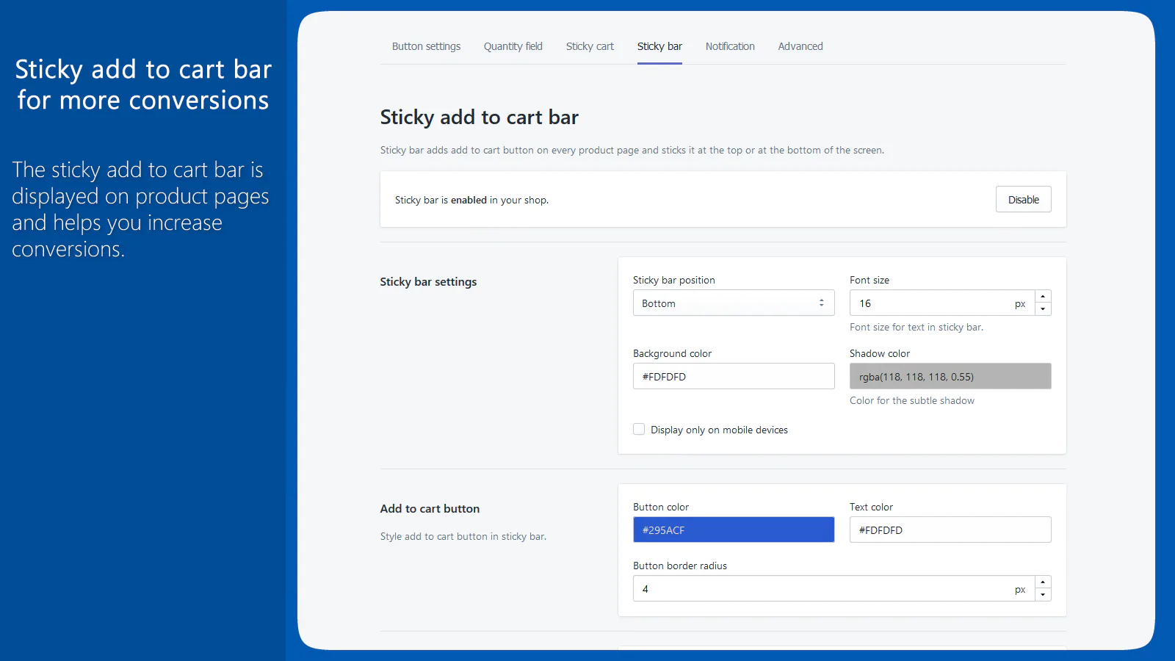The width and height of the screenshot is (1175, 661).
Task: Open the Button settings tab
Action: 426,46
